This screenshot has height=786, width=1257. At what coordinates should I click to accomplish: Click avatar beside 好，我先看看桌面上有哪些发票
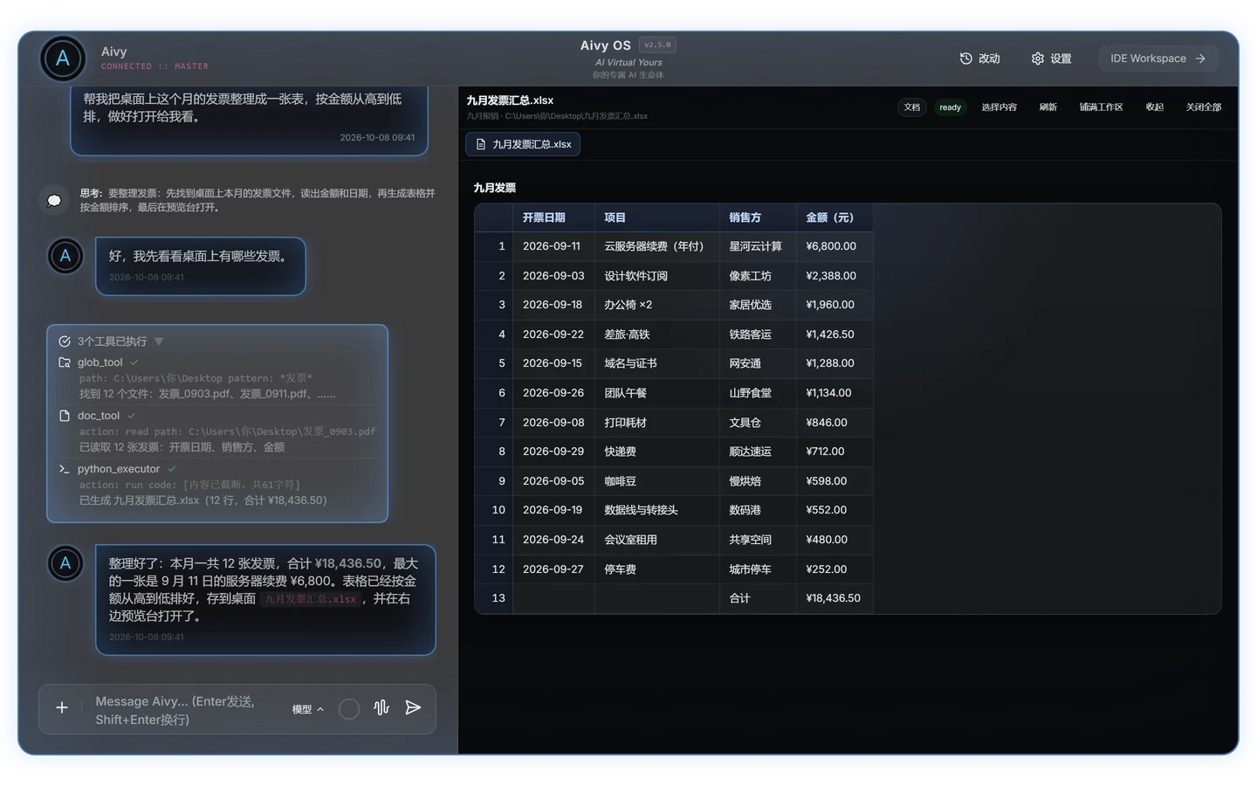65,256
